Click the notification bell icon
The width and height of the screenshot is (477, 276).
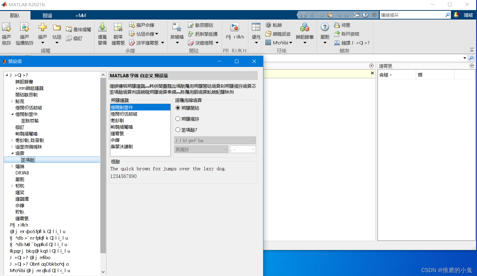pyautogui.click(x=456, y=15)
